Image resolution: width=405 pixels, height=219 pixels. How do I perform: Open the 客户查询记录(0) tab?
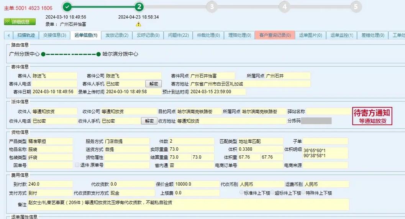click(x=275, y=35)
